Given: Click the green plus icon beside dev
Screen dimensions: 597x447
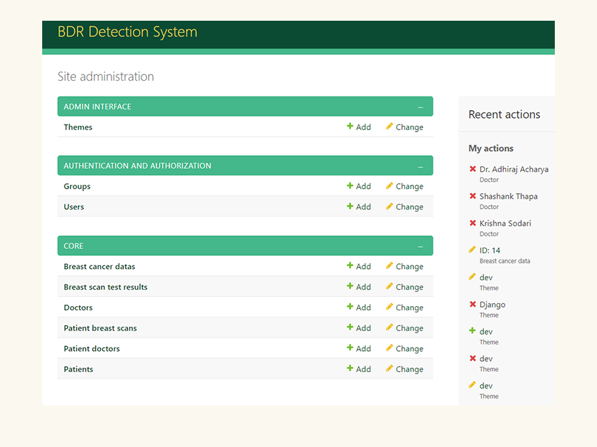Looking at the screenshot, I should tap(472, 330).
